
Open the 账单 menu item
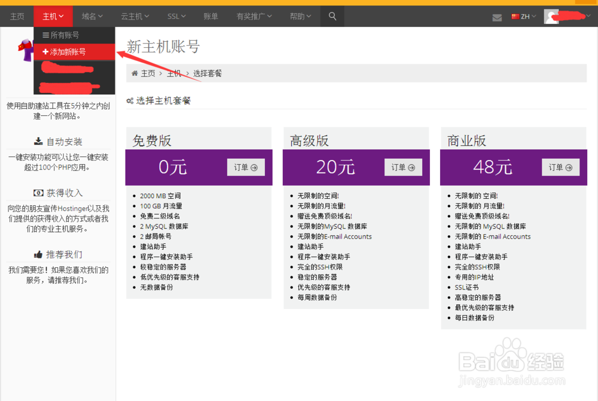(210, 16)
